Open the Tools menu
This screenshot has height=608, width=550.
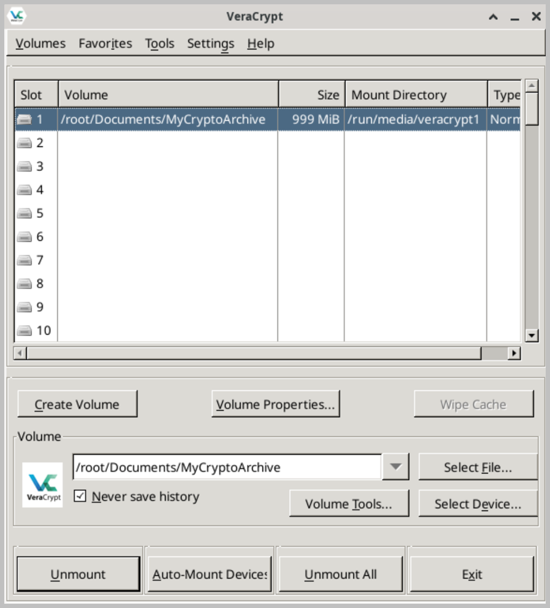(160, 44)
